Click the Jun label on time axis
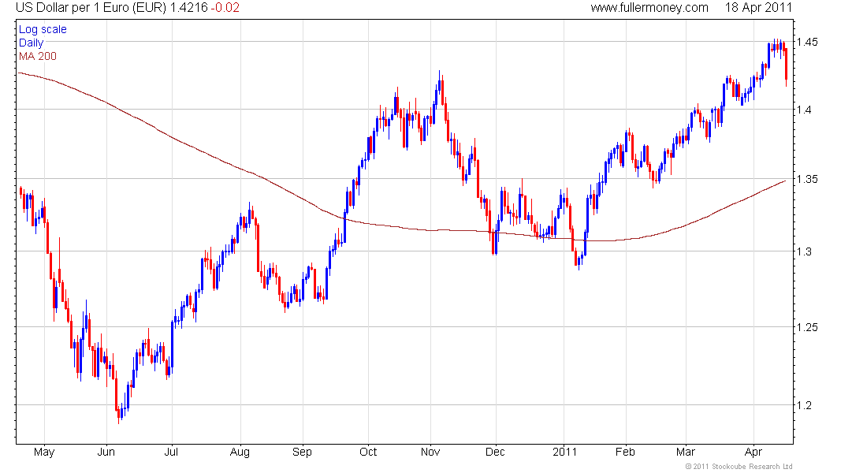This screenshot has width=867, height=473. point(106,452)
